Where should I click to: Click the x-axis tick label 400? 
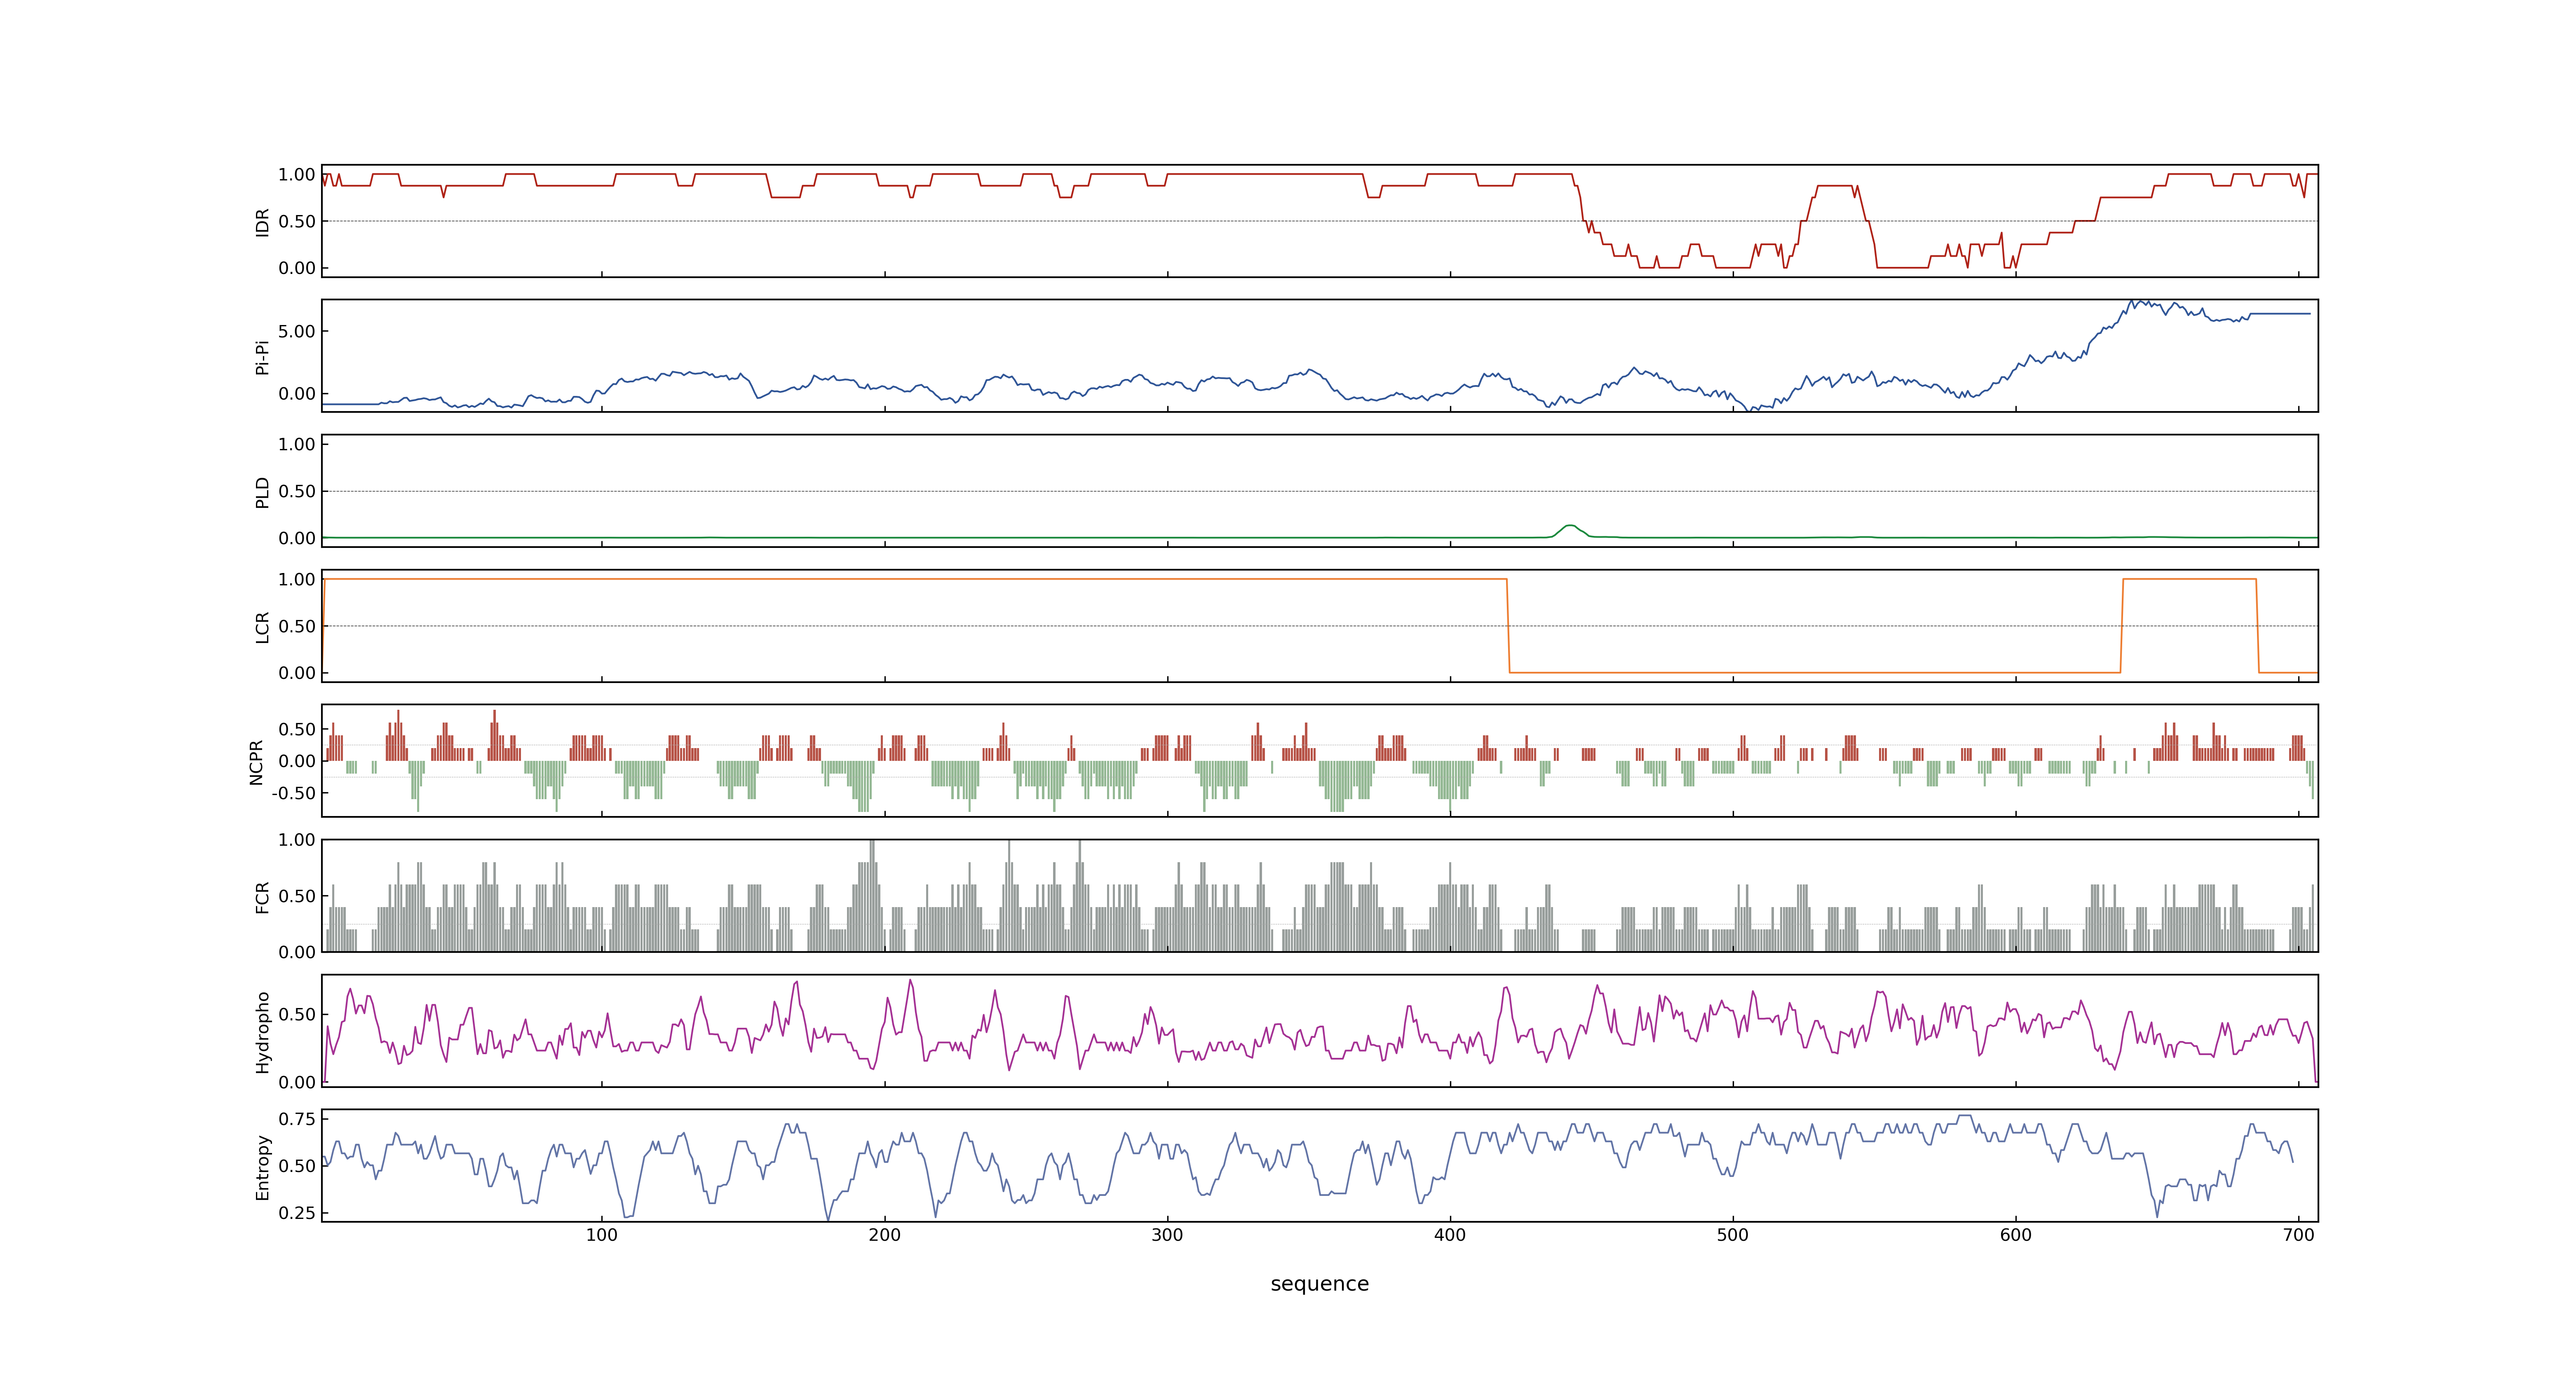(x=1450, y=1235)
